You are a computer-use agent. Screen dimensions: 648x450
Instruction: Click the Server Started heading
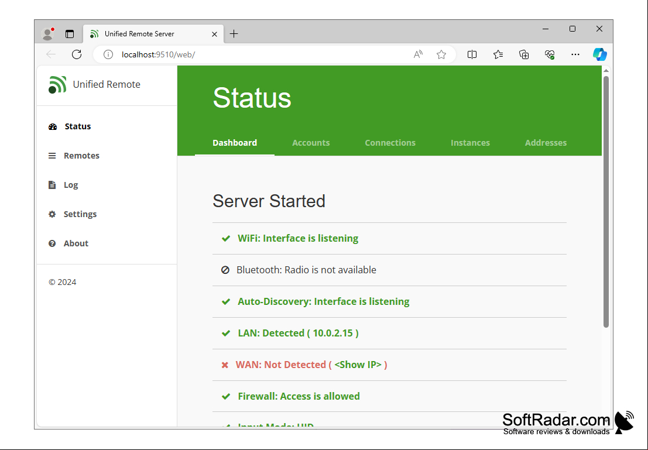coord(269,202)
